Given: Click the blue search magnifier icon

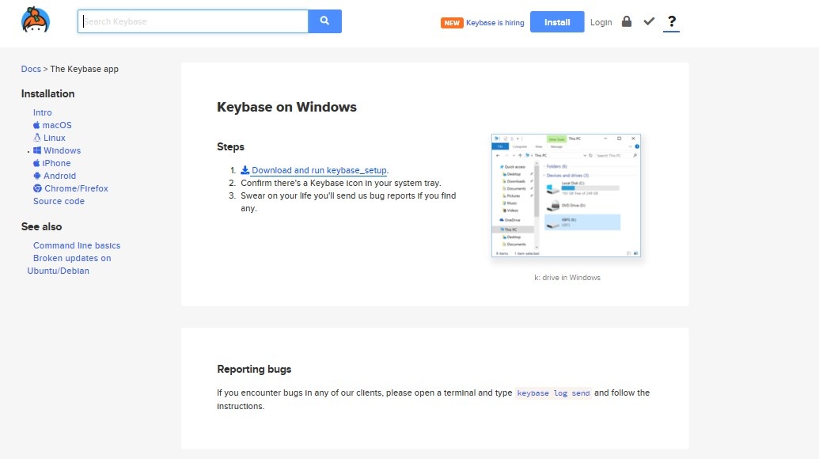Looking at the screenshot, I should pyautogui.click(x=324, y=21).
